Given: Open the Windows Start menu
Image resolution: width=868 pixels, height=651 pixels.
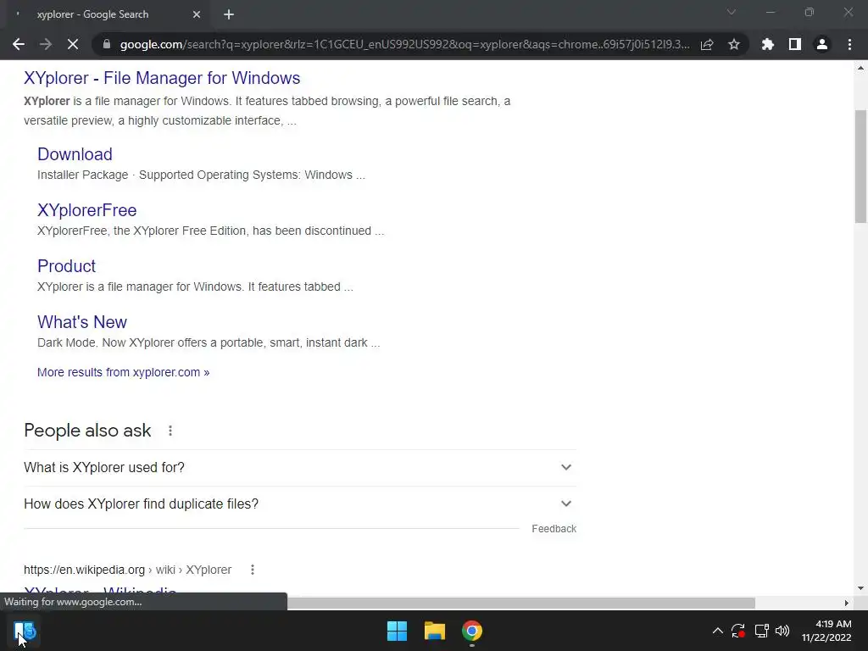Looking at the screenshot, I should pyautogui.click(x=397, y=631).
